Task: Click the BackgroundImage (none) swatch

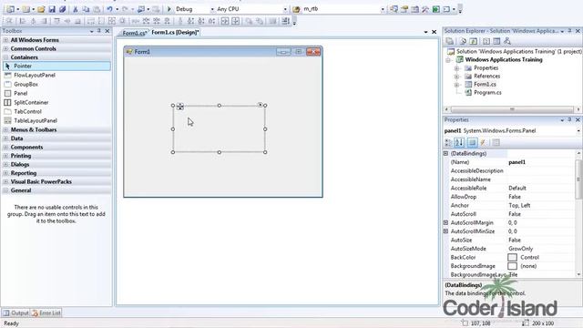Action: (512, 266)
